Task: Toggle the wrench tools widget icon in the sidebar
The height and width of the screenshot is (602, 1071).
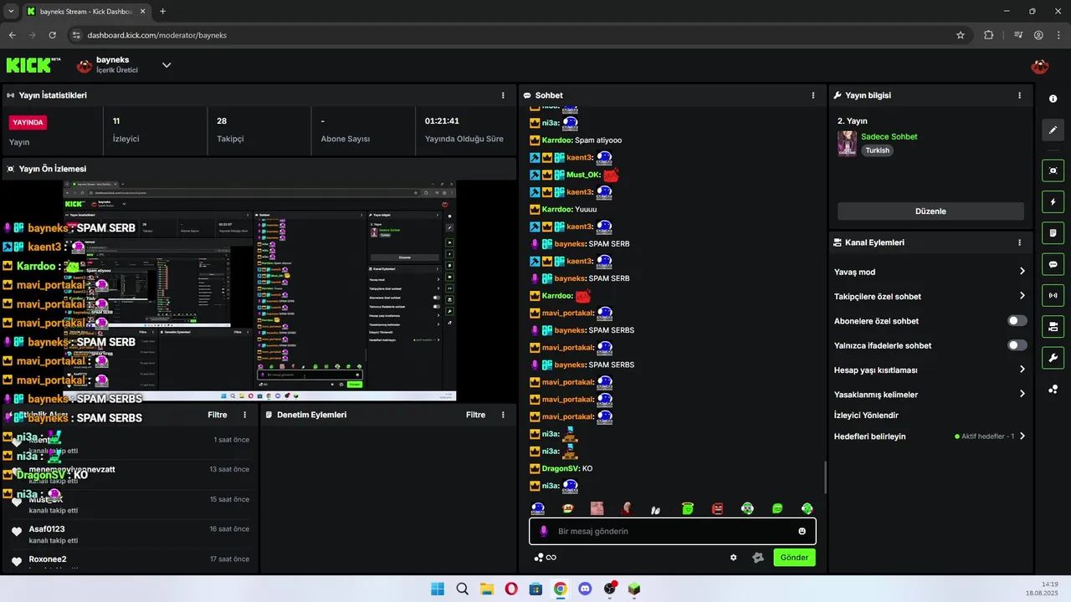Action: (1053, 358)
